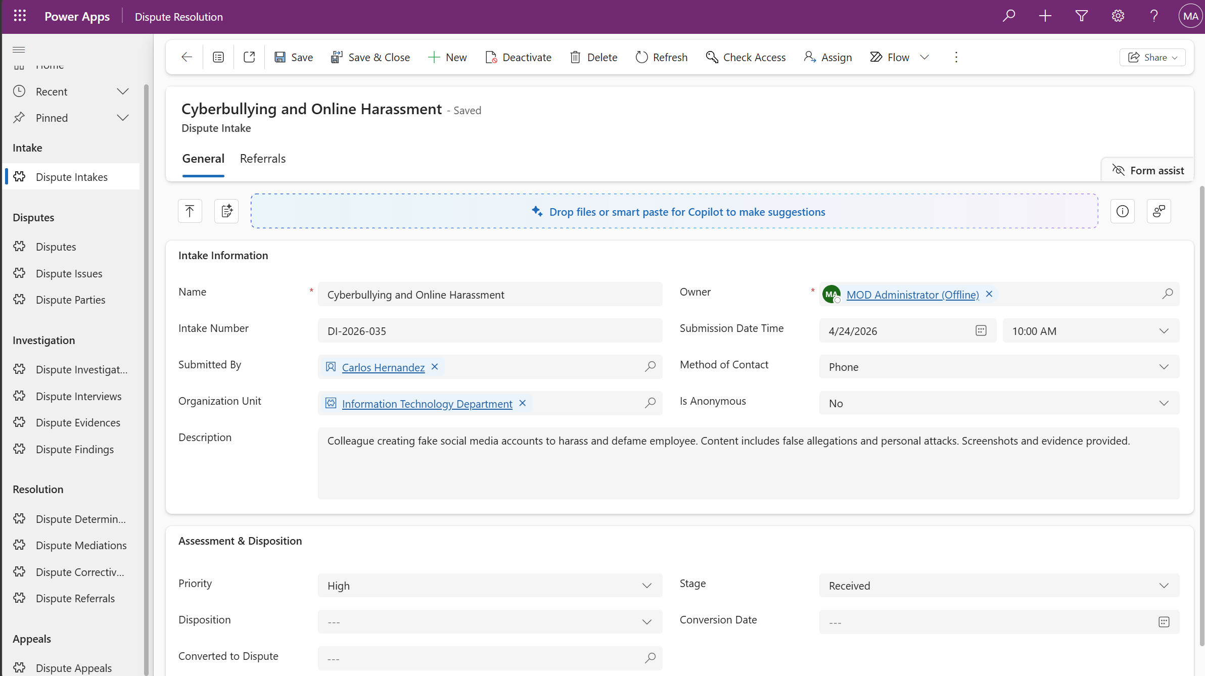Screen dimensions: 1205x676
Task: Open the Conversion Date calendar picker
Action: [x=1164, y=622]
